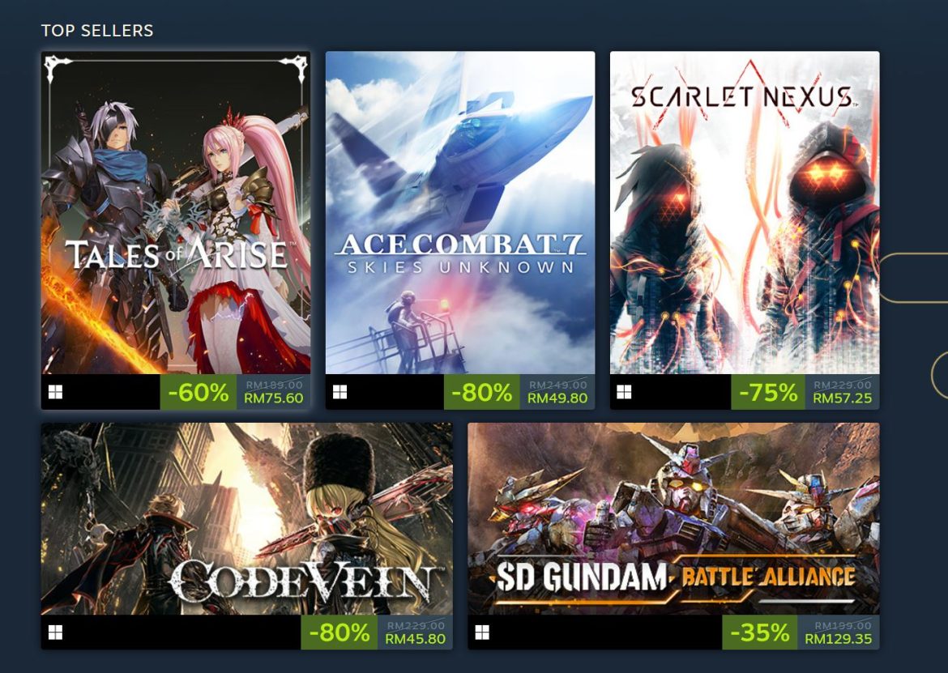
Task: Select the RM75.60 sale price
Action: [273, 398]
